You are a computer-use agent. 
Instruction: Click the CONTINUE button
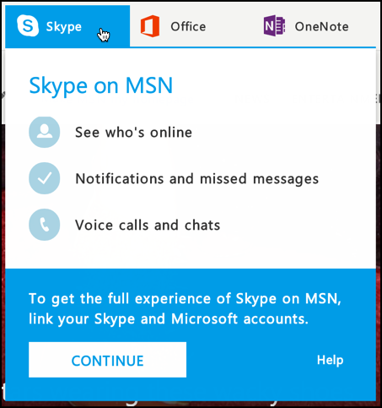click(107, 360)
